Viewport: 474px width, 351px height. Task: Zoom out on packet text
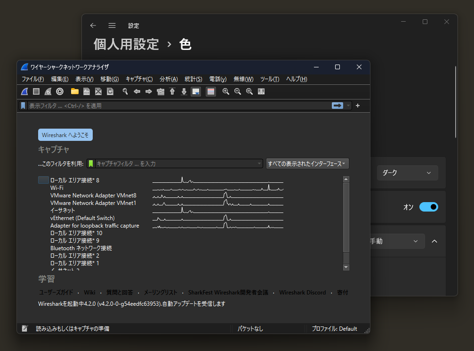click(238, 91)
